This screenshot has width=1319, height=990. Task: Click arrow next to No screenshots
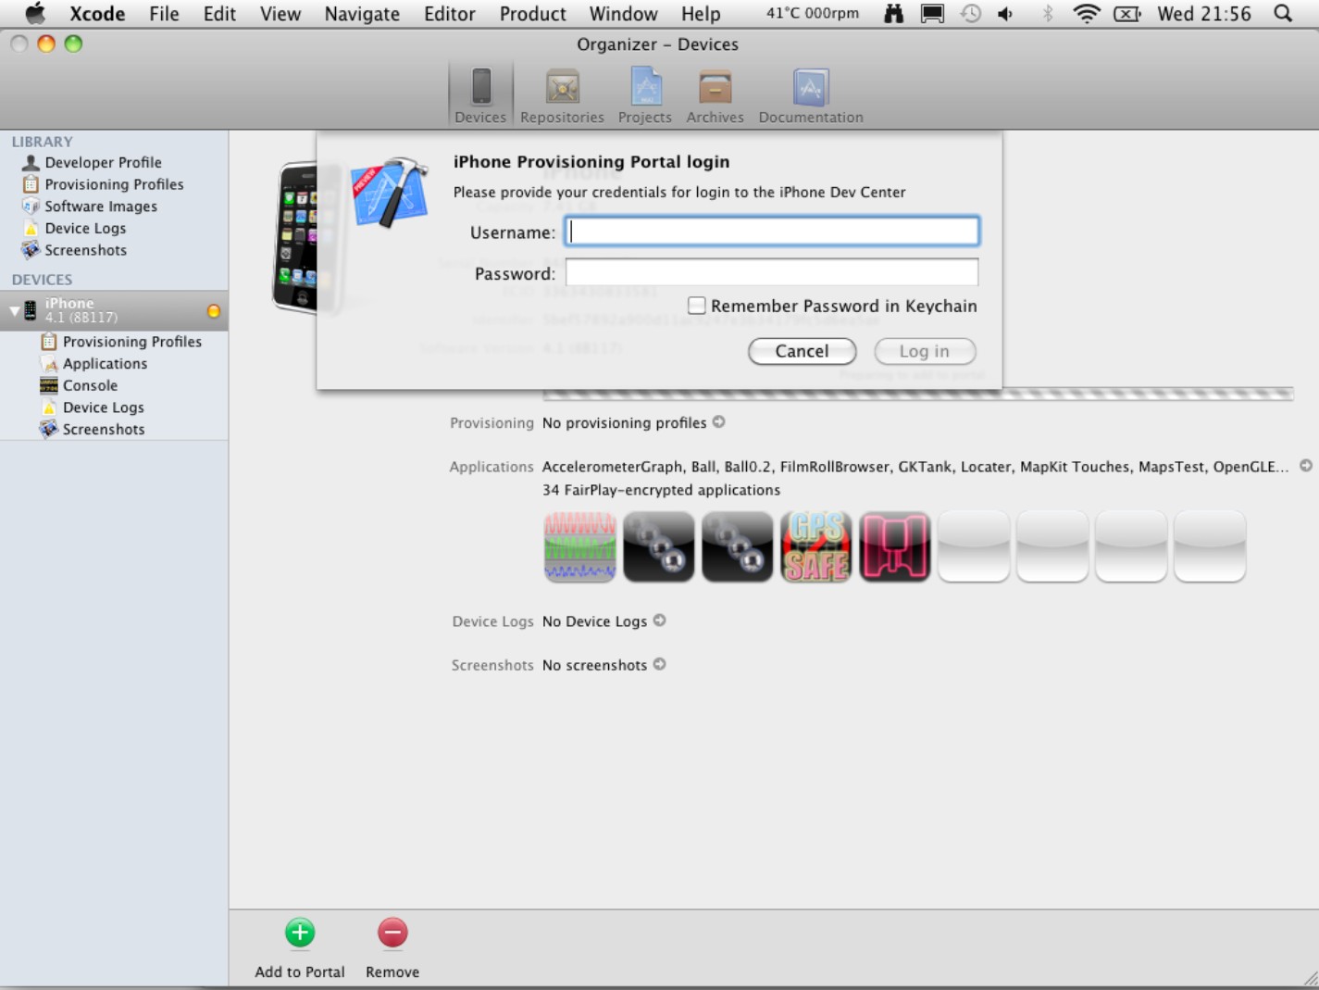pyautogui.click(x=660, y=664)
